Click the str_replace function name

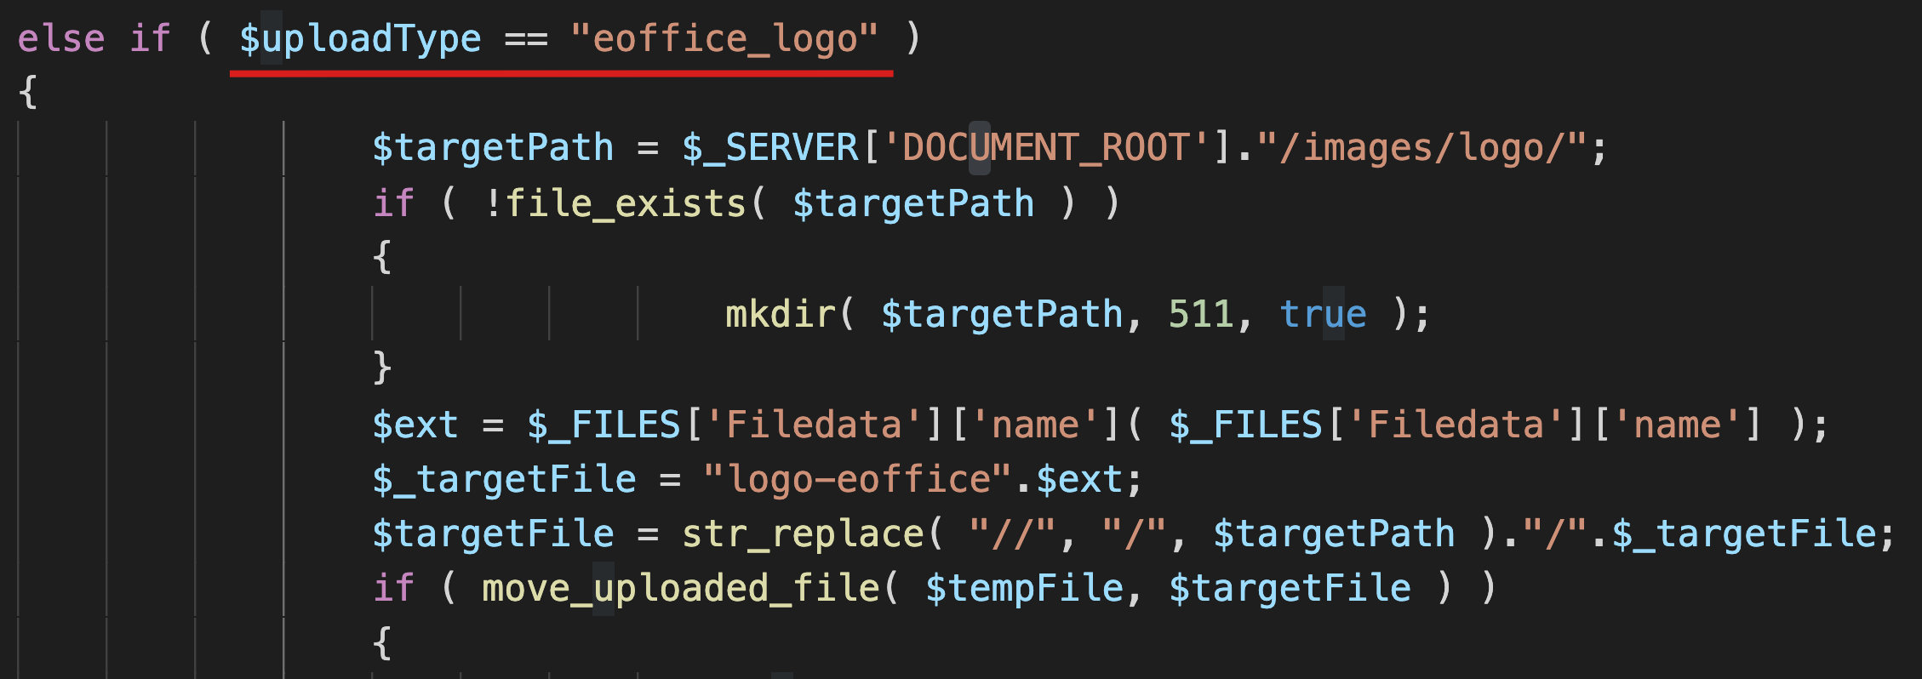(x=803, y=533)
